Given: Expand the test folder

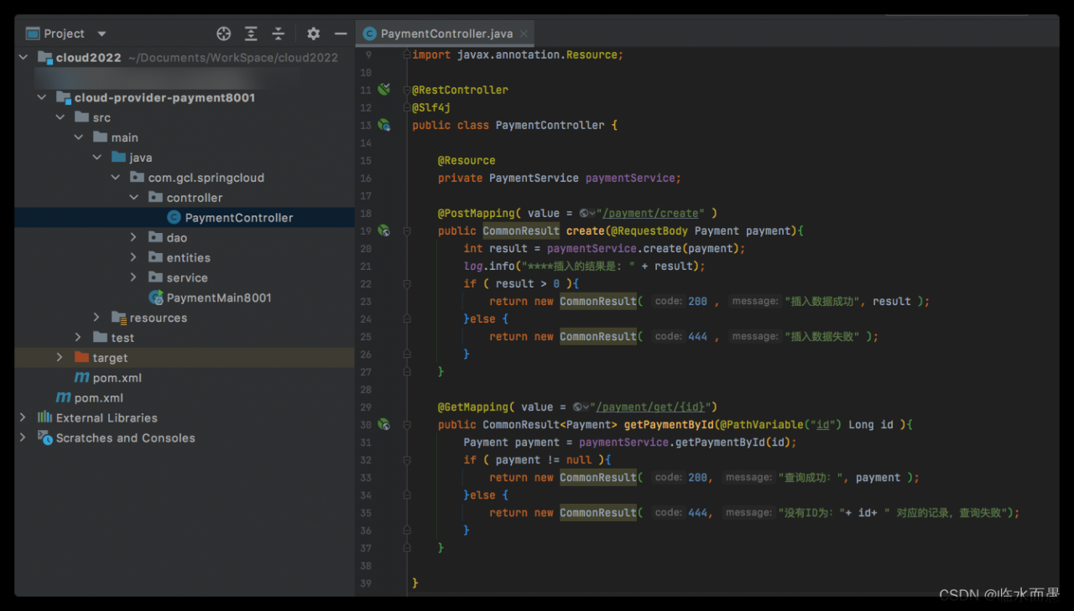Looking at the screenshot, I should [79, 338].
